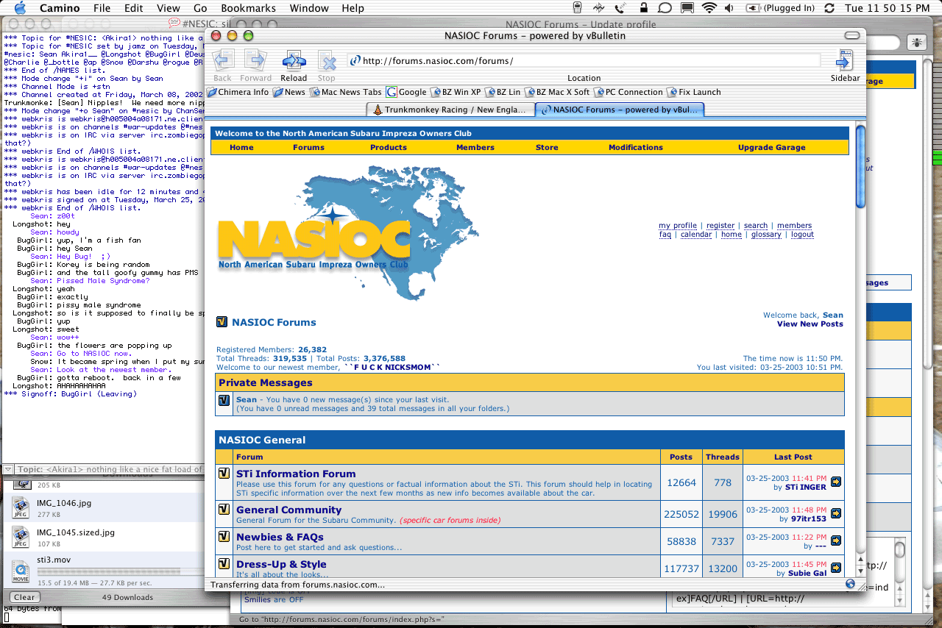Click the toolbar toggle pill in browser title bar
Viewport: 942px width, 628px height.
click(x=851, y=35)
